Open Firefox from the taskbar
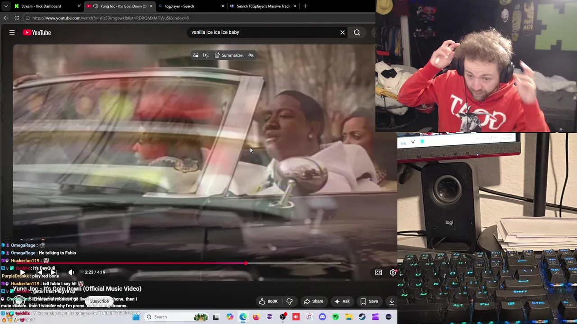This screenshot has width=577, height=324. pos(256,317)
